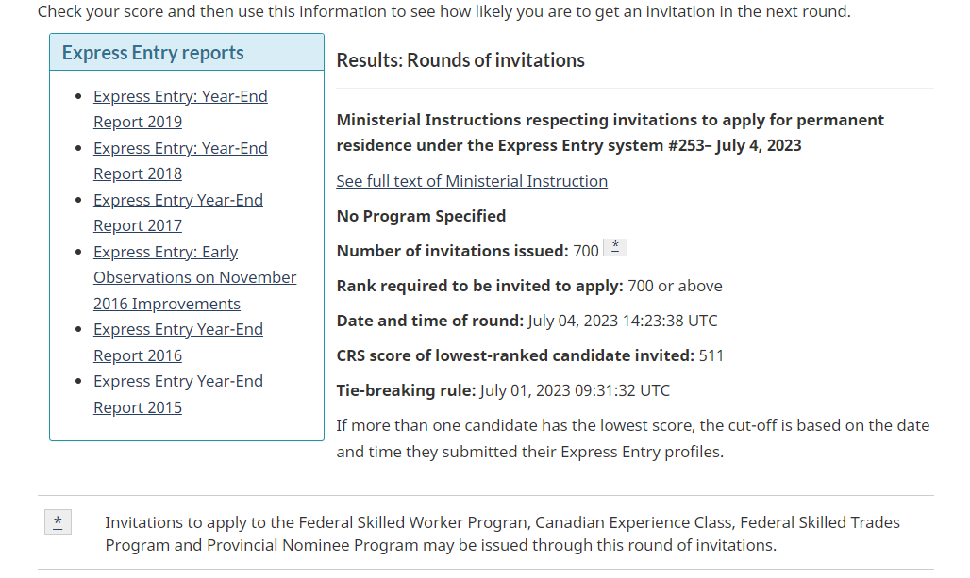Click the Date and time of round line

527,321
